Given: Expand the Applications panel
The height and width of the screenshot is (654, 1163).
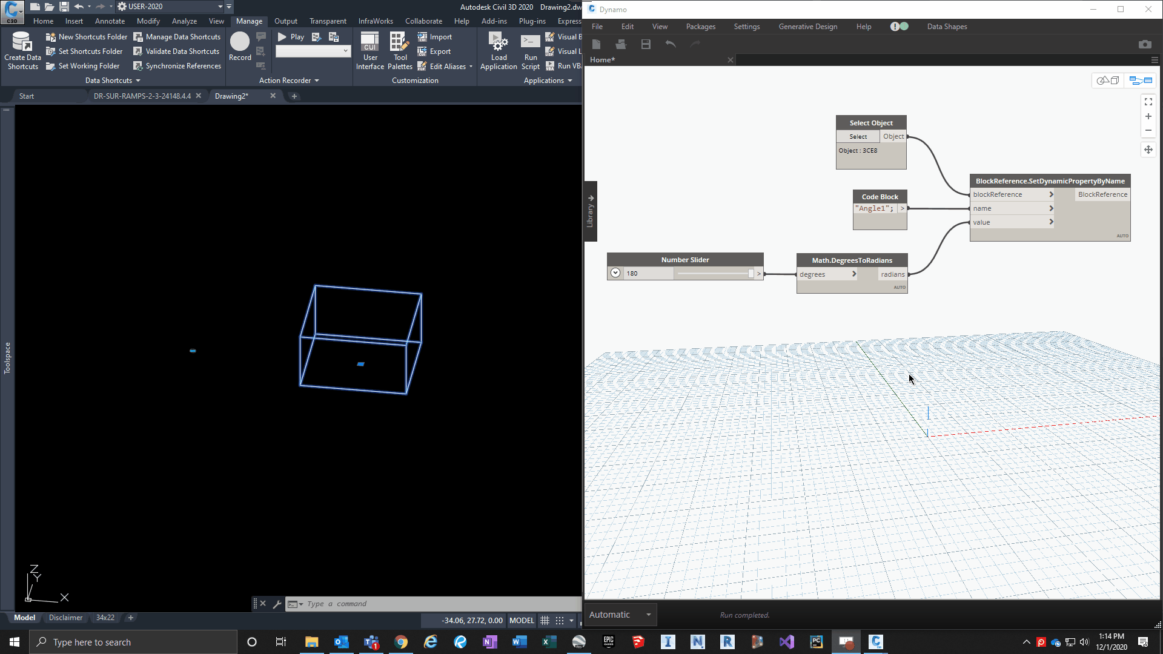Looking at the screenshot, I should tap(548, 81).
